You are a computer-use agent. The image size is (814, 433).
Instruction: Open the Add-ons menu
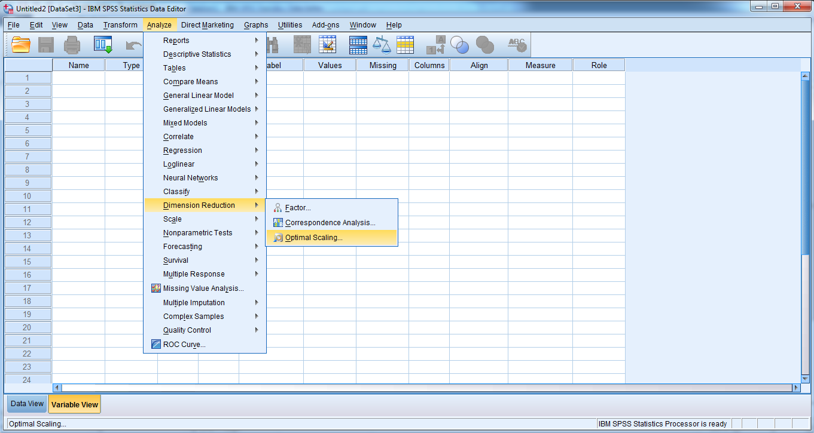(325, 25)
